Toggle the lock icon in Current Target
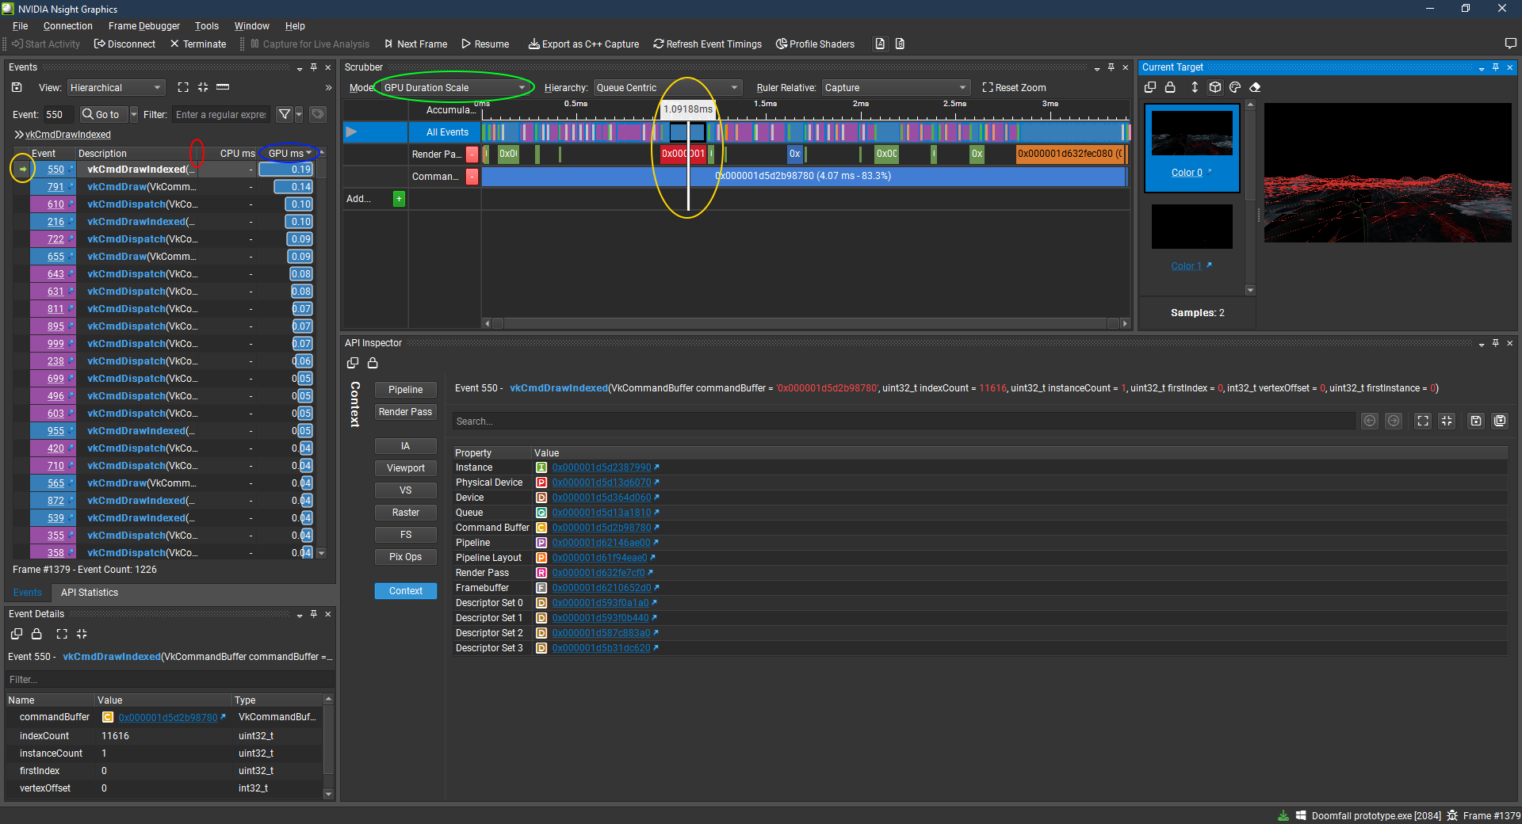The image size is (1522, 824). coord(1170,87)
